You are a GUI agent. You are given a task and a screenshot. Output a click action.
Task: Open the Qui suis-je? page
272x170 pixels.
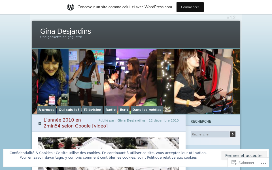69,110
